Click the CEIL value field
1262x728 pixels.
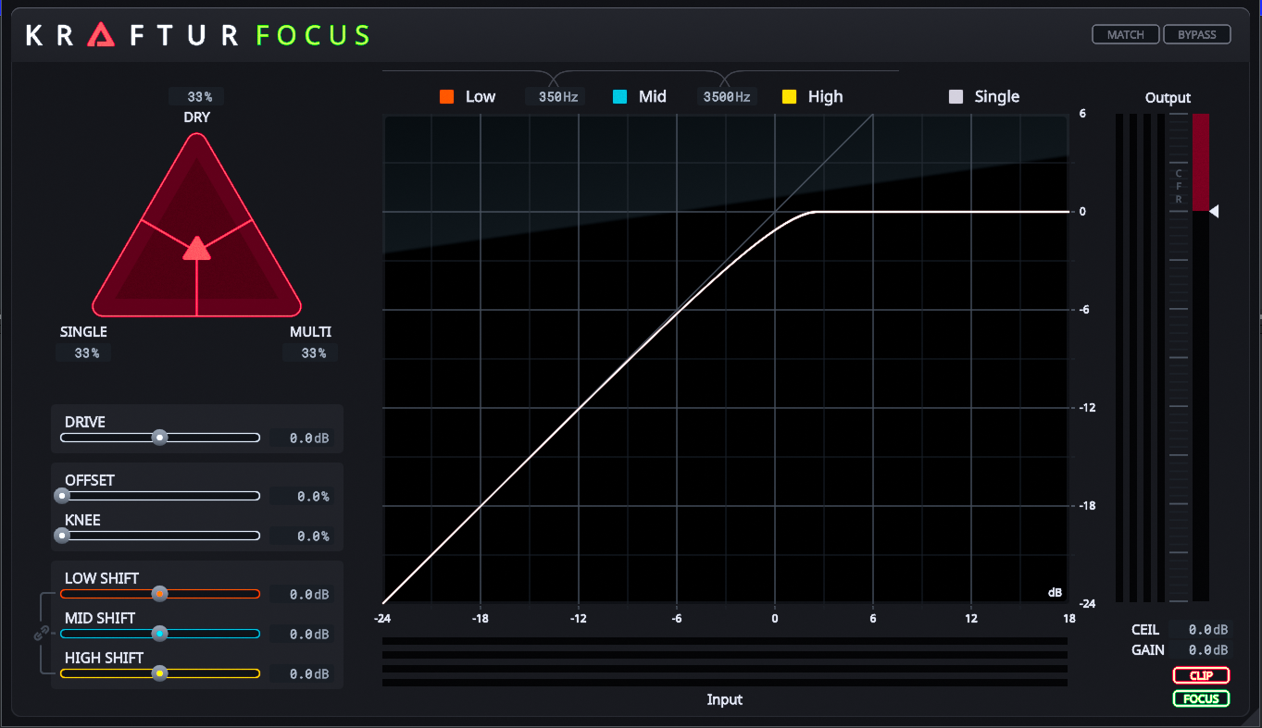(1201, 630)
